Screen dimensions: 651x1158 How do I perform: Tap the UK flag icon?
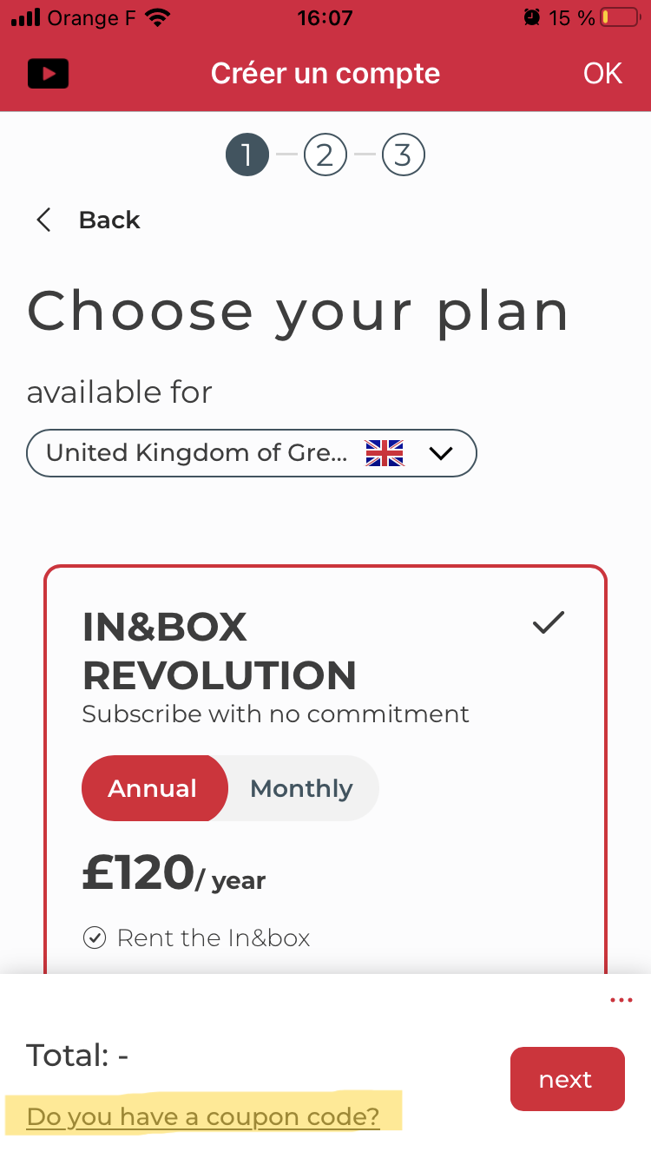tap(385, 453)
